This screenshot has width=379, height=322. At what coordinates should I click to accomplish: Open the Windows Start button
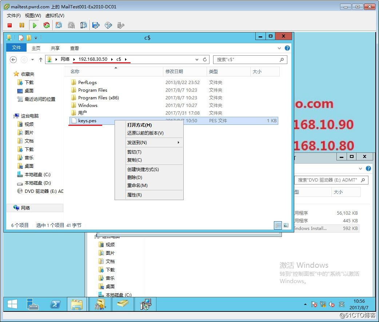[x=12, y=304]
